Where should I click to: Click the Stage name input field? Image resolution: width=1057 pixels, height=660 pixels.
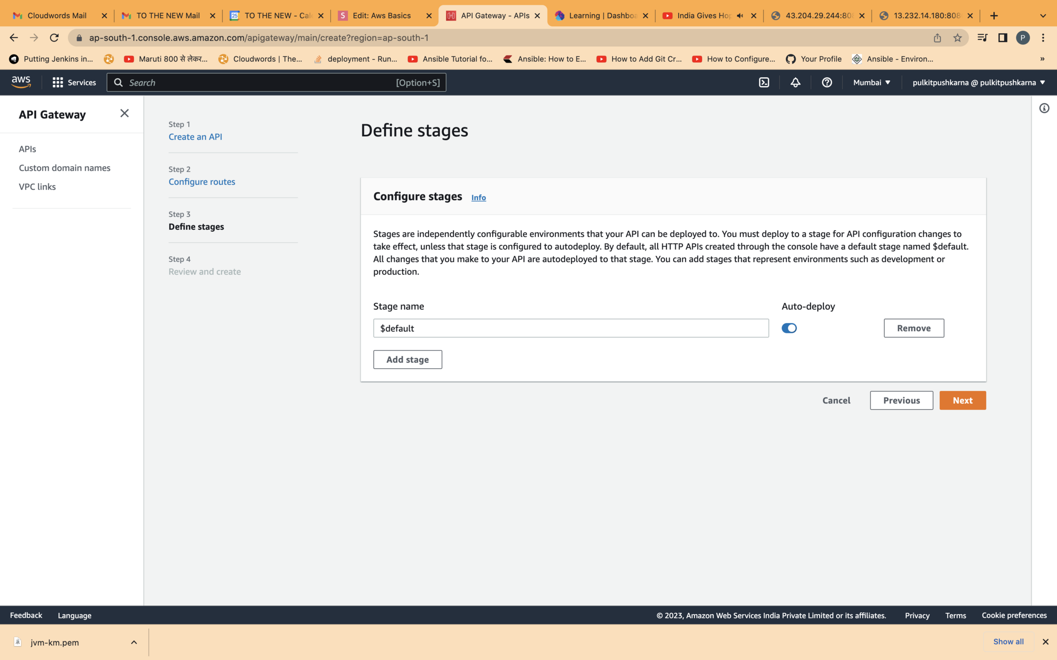point(571,328)
